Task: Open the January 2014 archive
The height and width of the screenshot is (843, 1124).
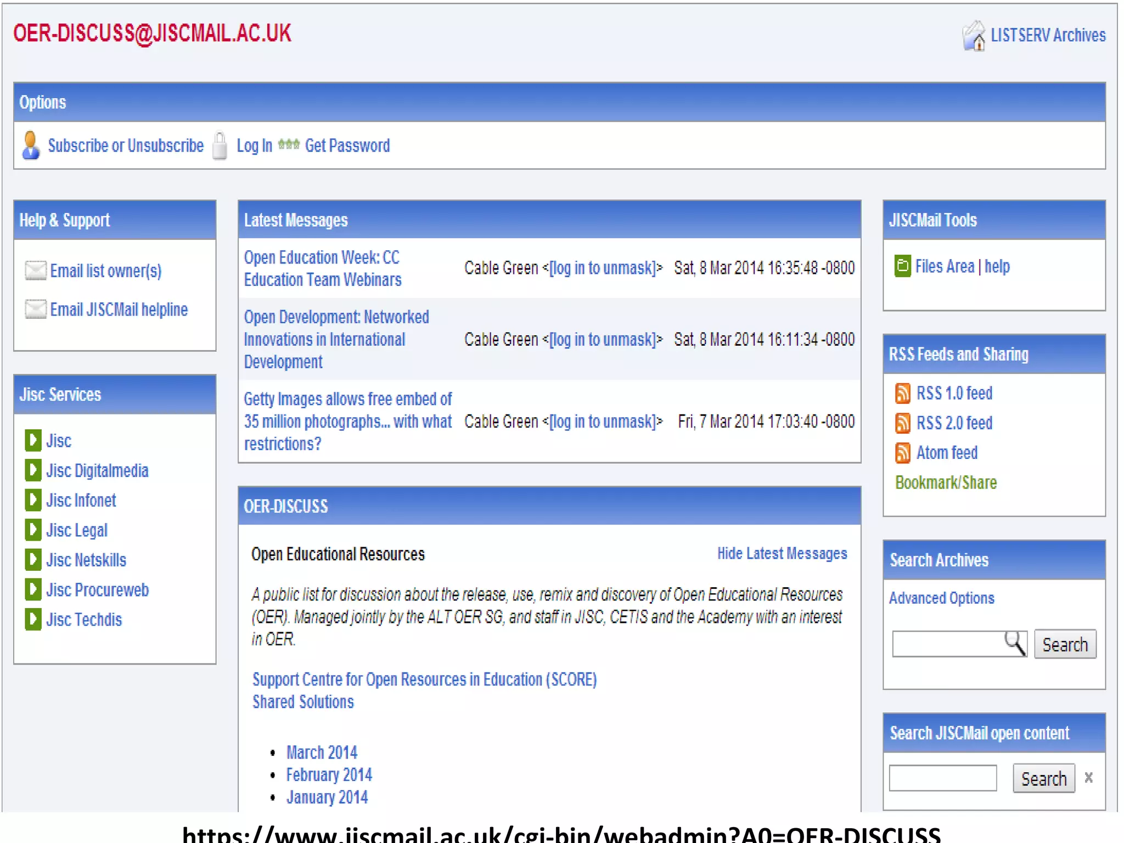Action: [x=327, y=797]
